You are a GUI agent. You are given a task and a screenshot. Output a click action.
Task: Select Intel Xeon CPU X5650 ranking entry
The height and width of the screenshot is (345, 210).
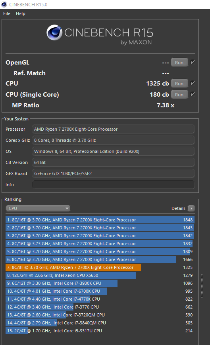100,275
